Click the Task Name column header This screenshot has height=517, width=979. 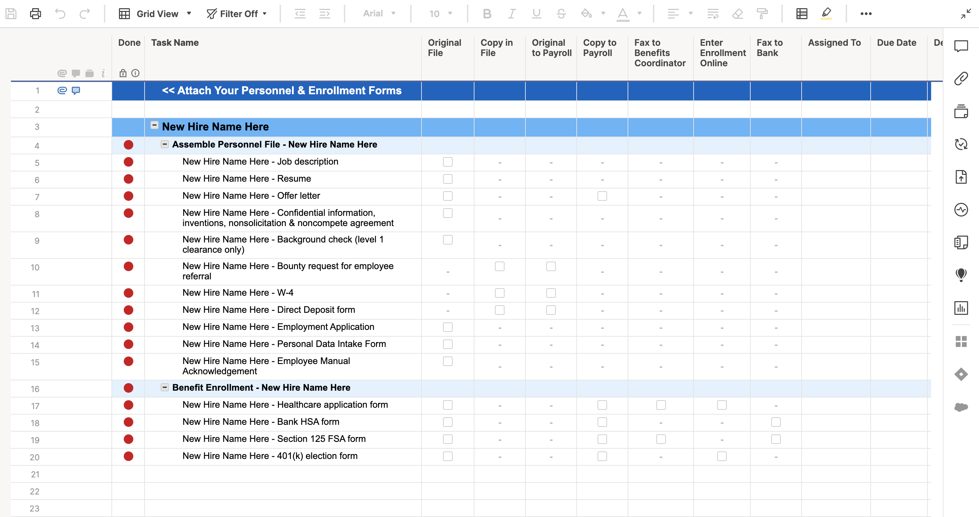(x=175, y=42)
